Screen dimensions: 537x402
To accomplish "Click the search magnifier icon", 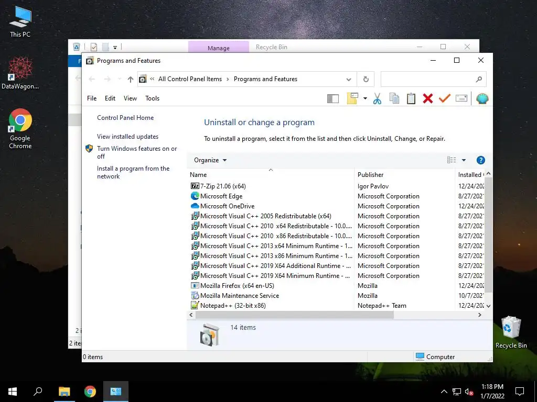I will click(479, 80).
